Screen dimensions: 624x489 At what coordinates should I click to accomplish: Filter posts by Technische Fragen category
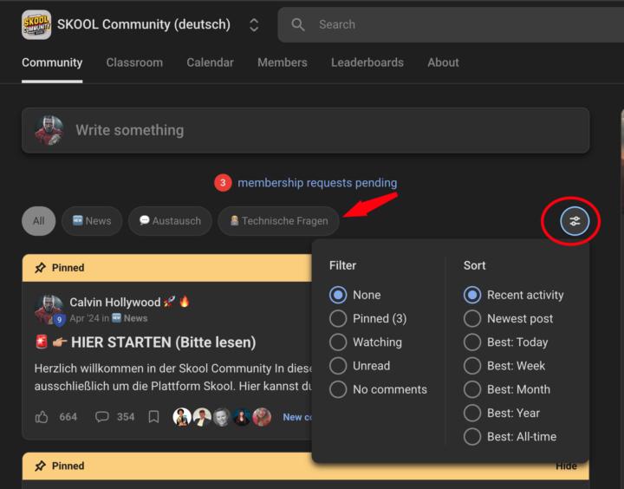(278, 221)
